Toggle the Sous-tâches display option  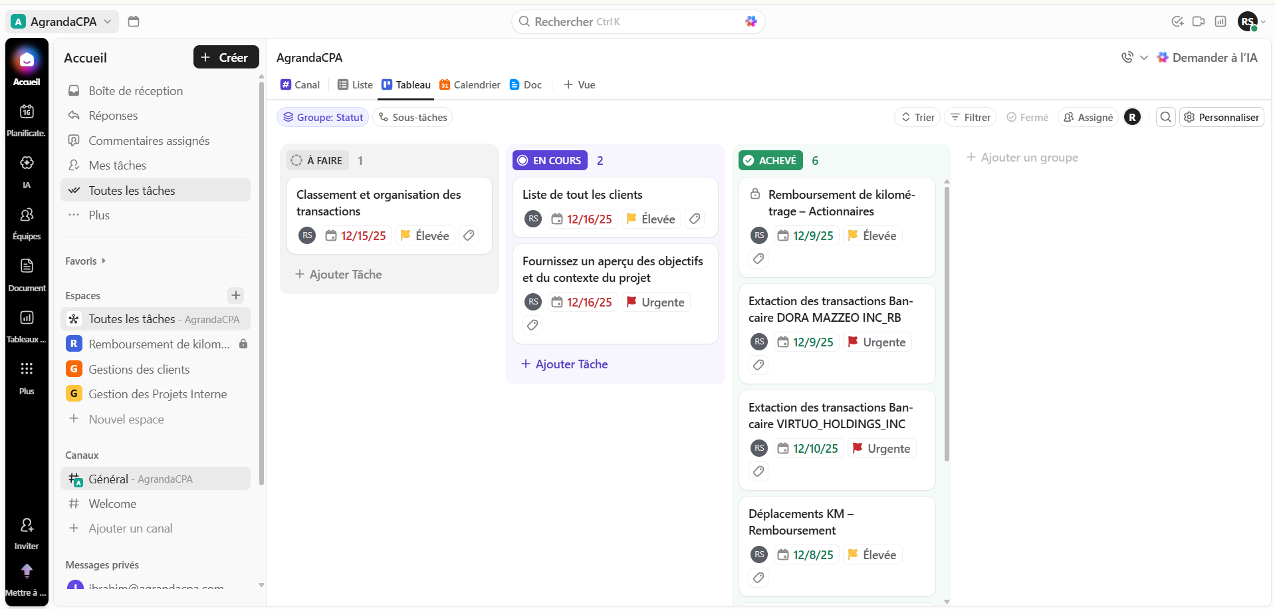tap(412, 117)
